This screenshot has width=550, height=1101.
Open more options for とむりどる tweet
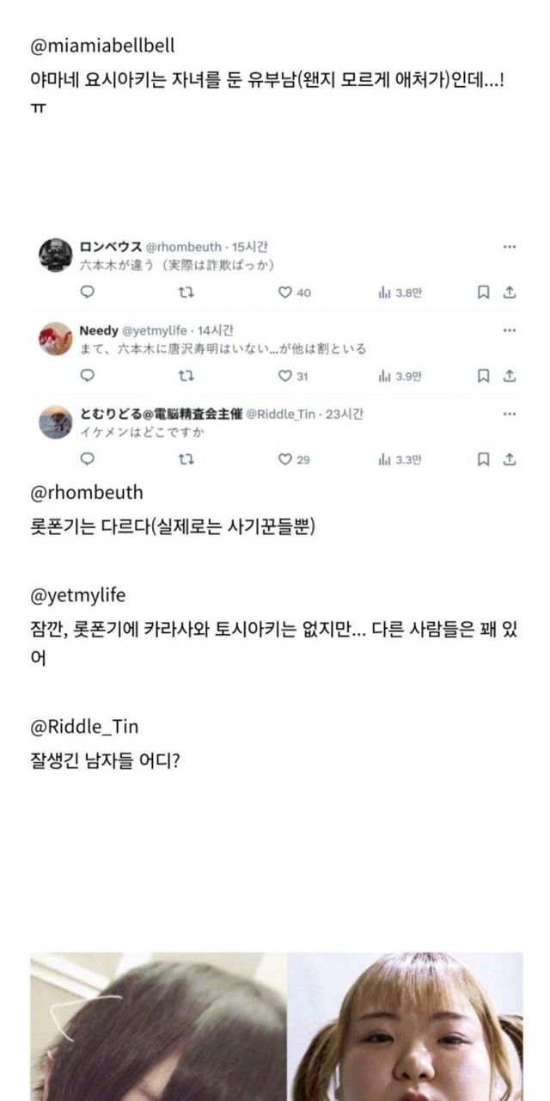pyautogui.click(x=510, y=414)
